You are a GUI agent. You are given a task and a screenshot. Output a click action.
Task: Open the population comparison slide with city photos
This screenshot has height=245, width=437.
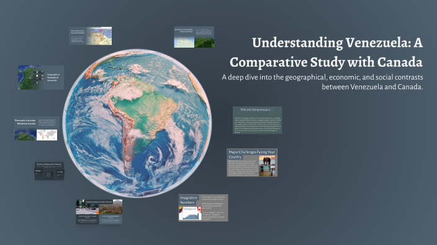click(99, 212)
